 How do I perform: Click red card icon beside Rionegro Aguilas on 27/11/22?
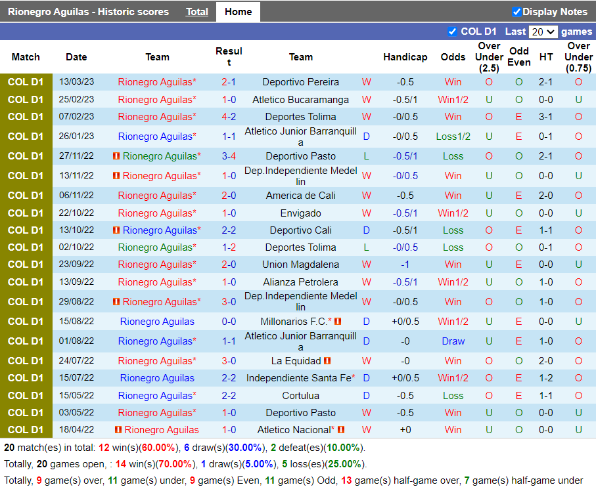tap(116, 156)
